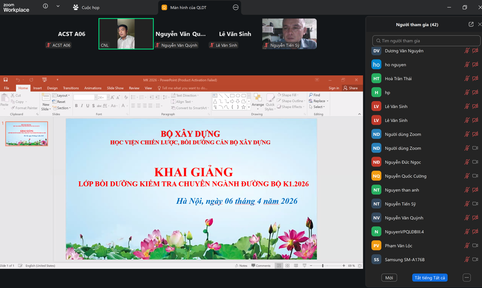Open the Arrange tool in the Drawing group

click(x=258, y=102)
